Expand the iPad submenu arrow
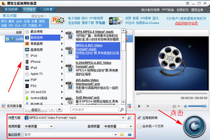This screenshot has width=210, height=140. pyautogui.click(x=62, y=68)
